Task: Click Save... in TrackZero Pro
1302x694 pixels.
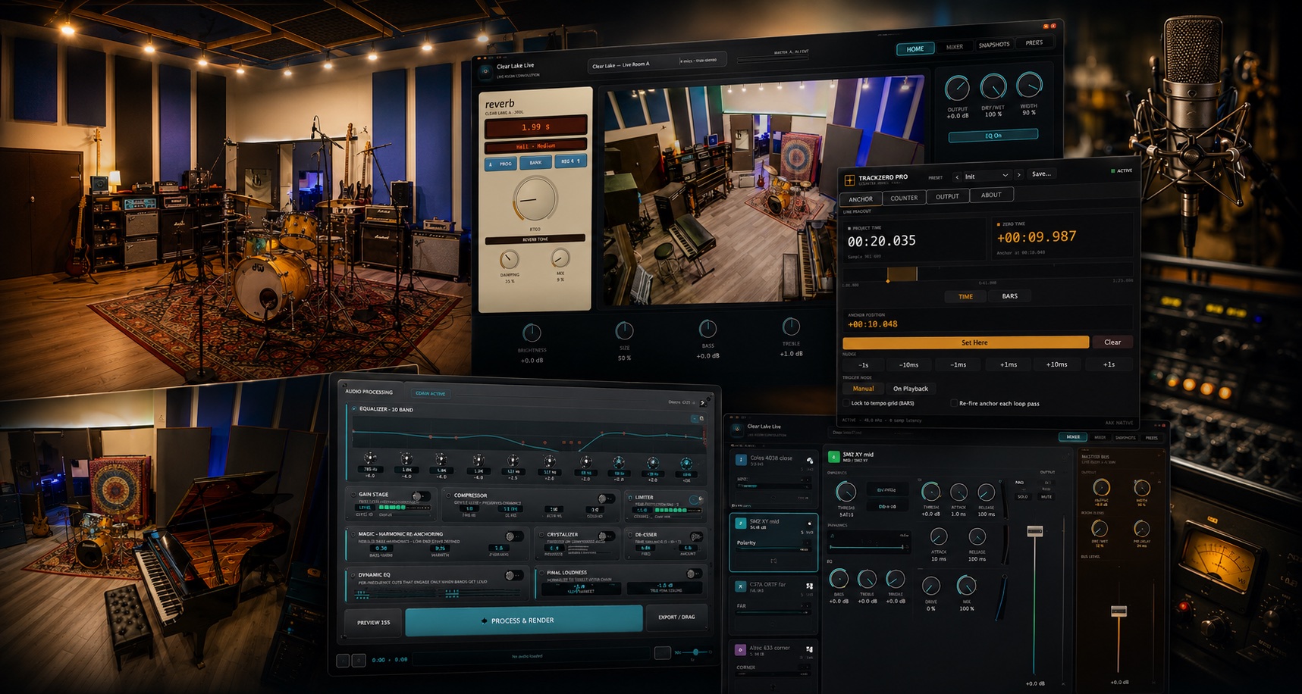Action: coord(1041,174)
